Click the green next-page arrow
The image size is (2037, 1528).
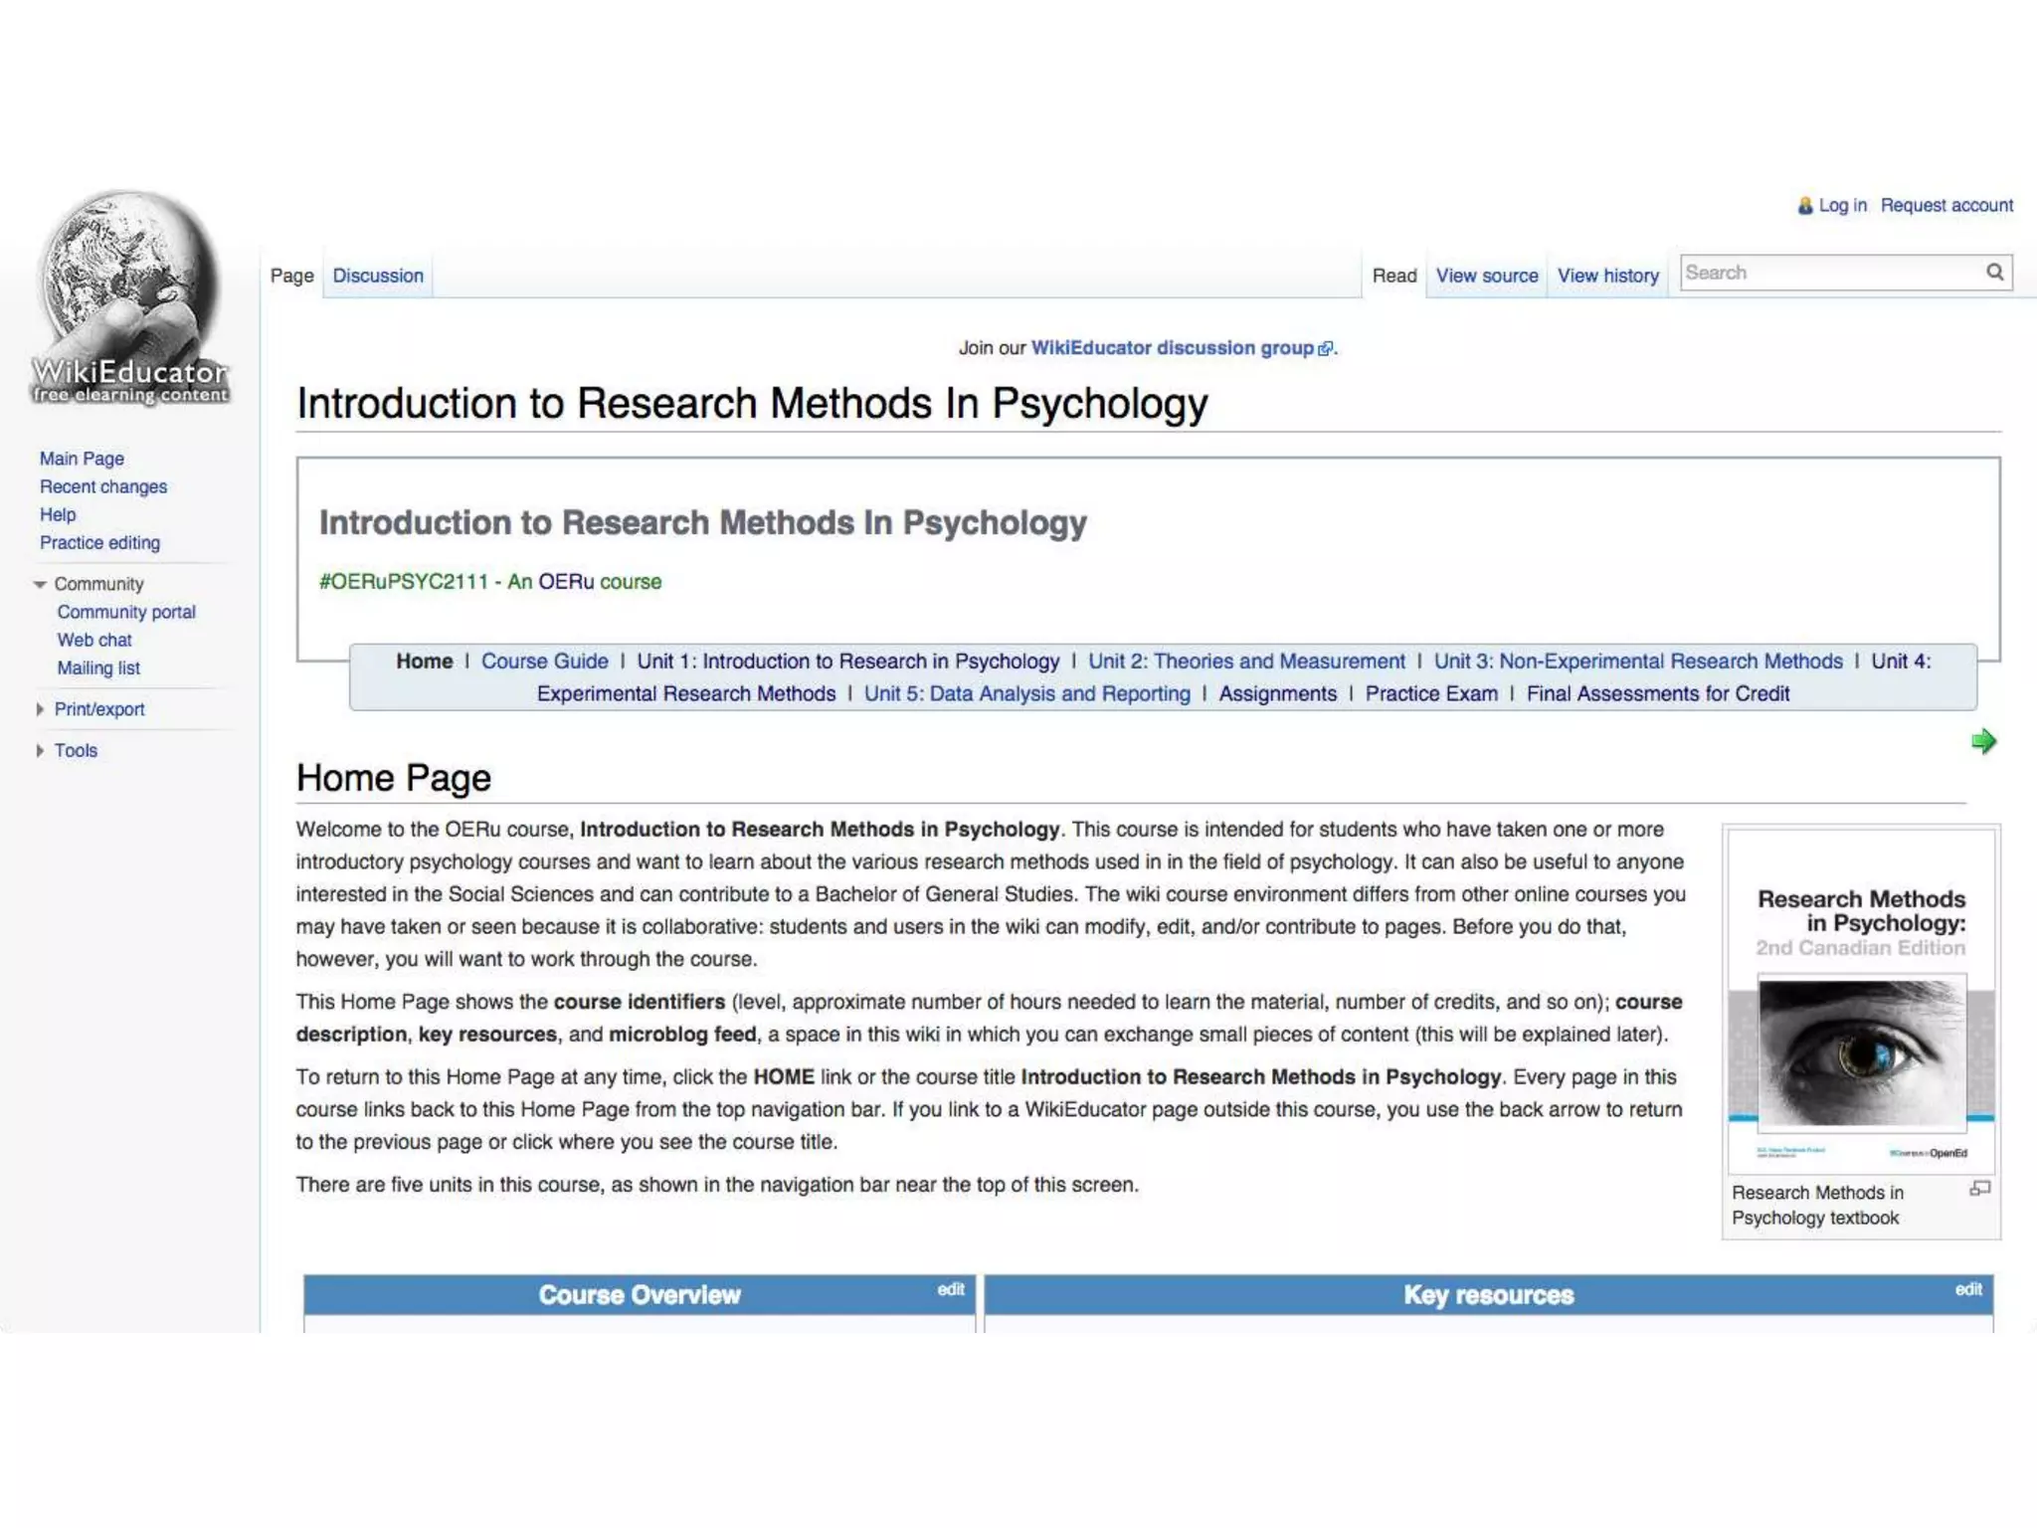pyautogui.click(x=1983, y=741)
